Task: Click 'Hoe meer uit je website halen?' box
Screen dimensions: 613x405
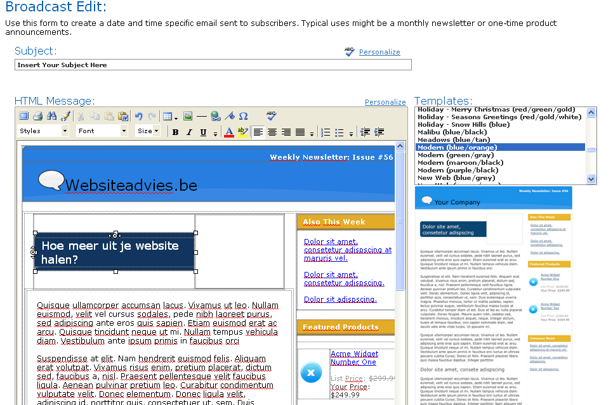Action: [115, 252]
